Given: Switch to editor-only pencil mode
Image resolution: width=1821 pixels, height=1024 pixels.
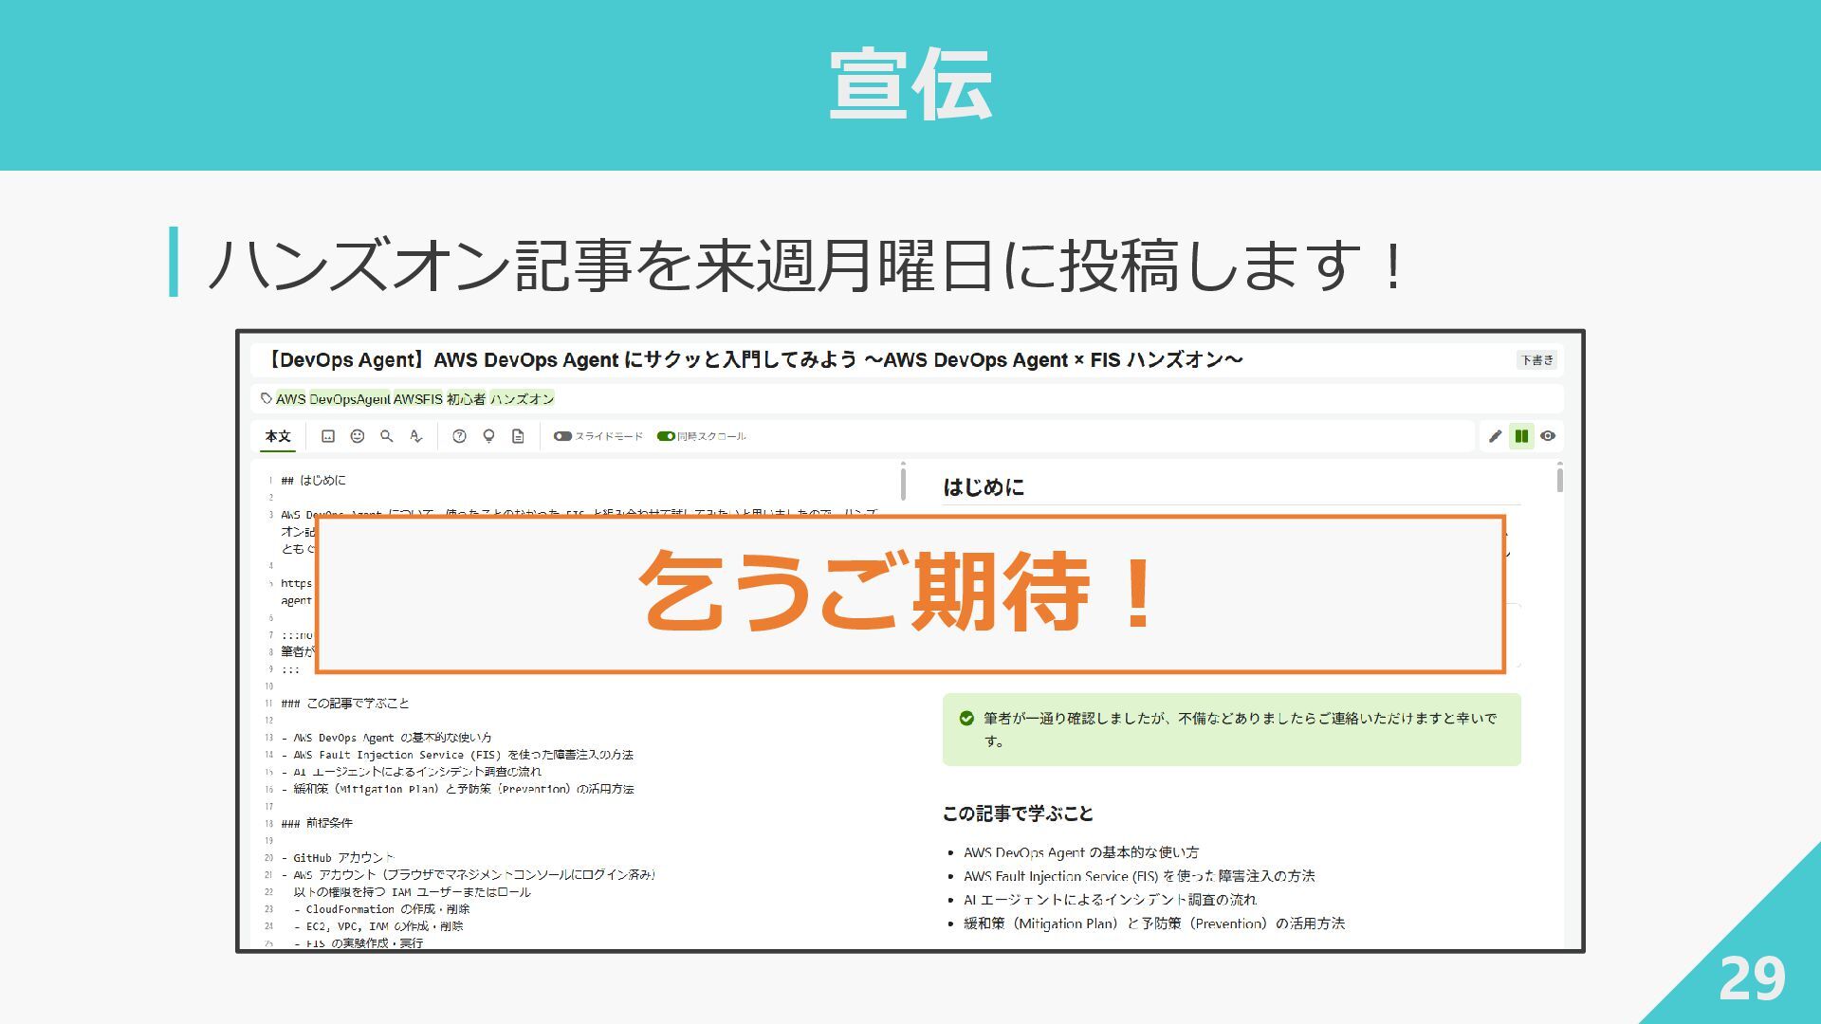Looking at the screenshot, I should [x=1495, y=436].
